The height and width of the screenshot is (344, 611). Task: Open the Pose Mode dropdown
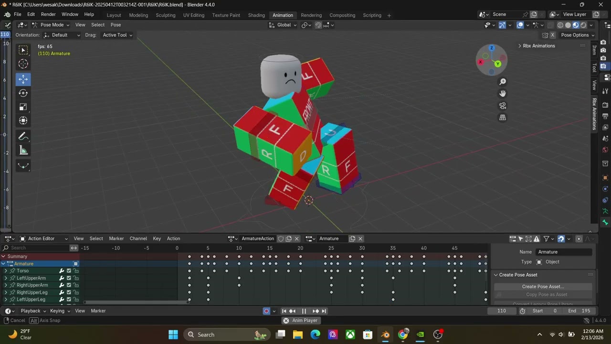(x=51, y=25)
